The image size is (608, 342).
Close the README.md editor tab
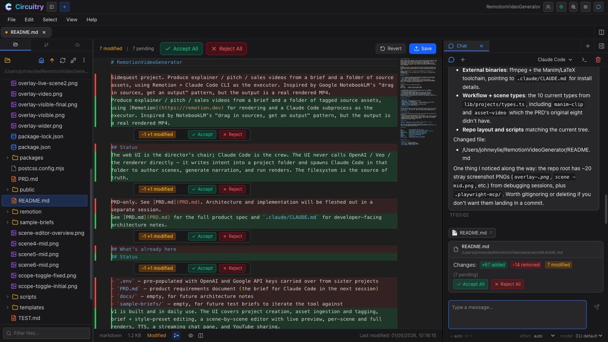pyautogui.click(x=44, y=32)
